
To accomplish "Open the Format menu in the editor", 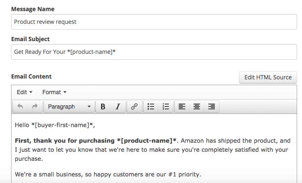I will pos(54,92).
